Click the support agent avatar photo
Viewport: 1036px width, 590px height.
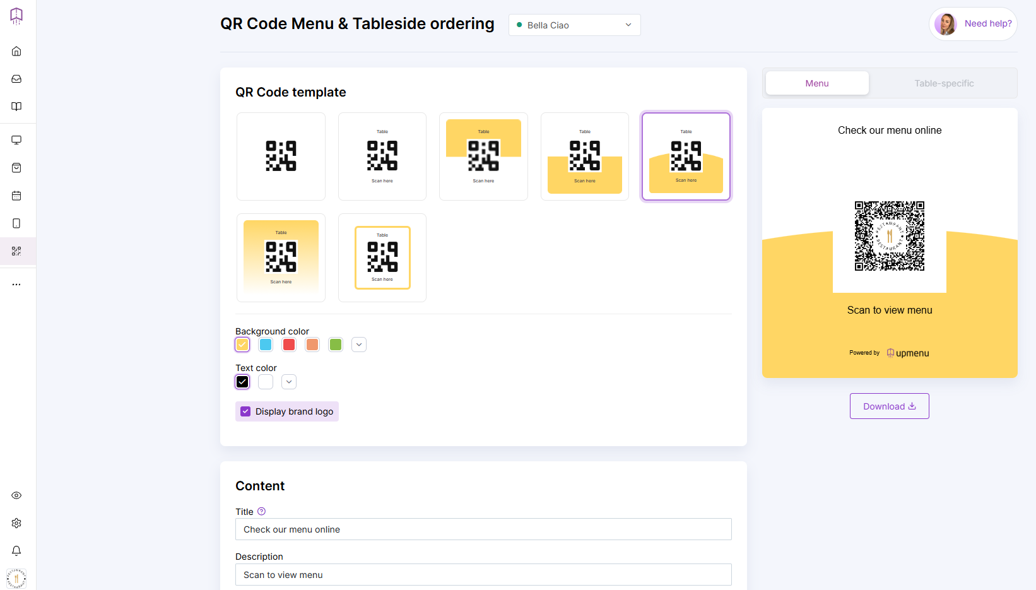click(x=946, y=24)
